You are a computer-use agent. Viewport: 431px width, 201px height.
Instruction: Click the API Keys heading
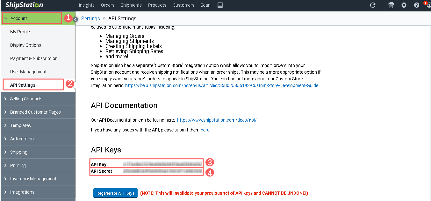tap(106, 150)
